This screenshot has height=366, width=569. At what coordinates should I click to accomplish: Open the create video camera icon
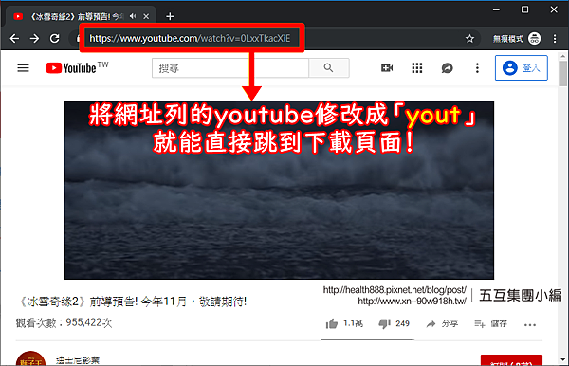click(387, 68)
